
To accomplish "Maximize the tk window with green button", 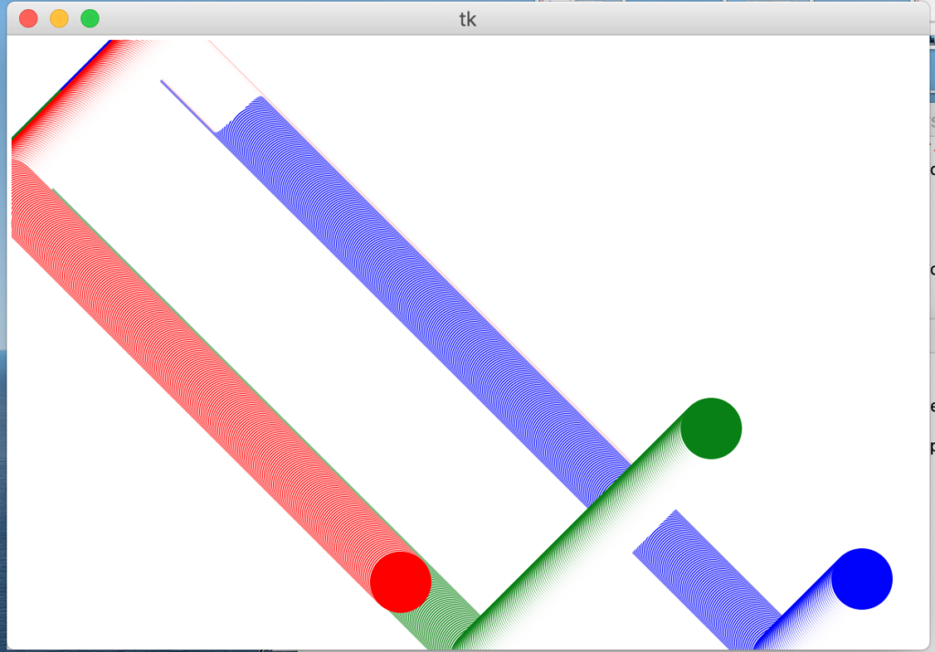I will coord(89,19).
